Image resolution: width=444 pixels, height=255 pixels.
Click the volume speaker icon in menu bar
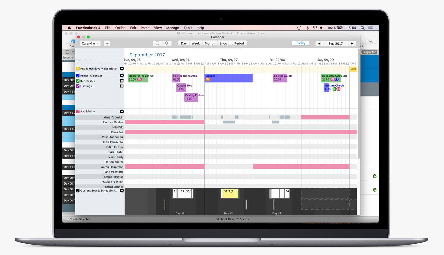point(321,28)
